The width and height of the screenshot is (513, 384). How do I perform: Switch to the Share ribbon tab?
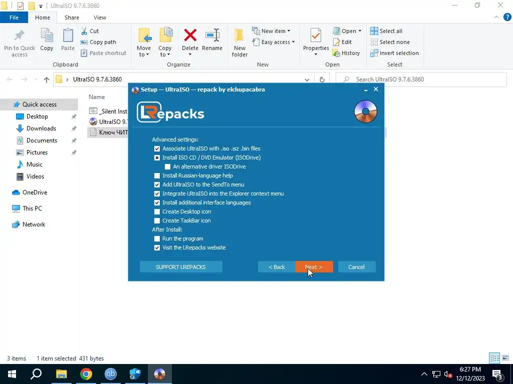point(72,17)
